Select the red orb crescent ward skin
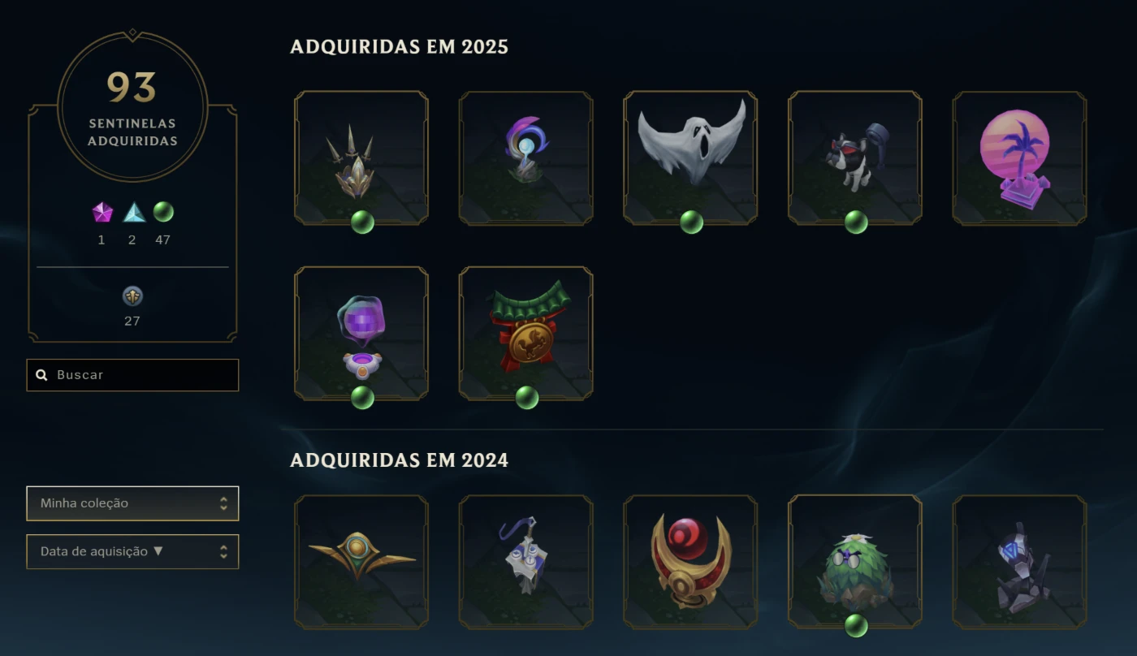 690,562
